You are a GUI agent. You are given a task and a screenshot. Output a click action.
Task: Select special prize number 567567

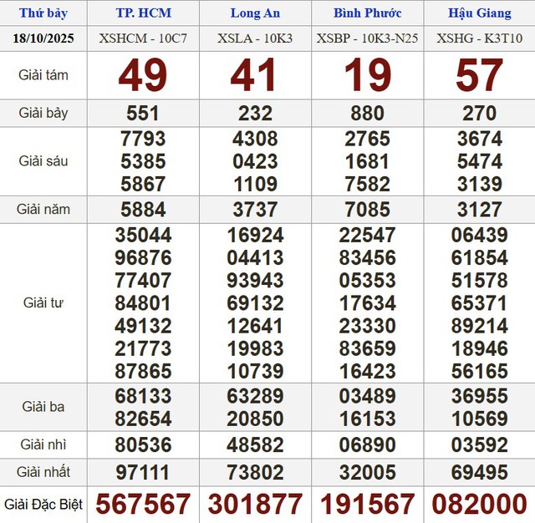143,504
